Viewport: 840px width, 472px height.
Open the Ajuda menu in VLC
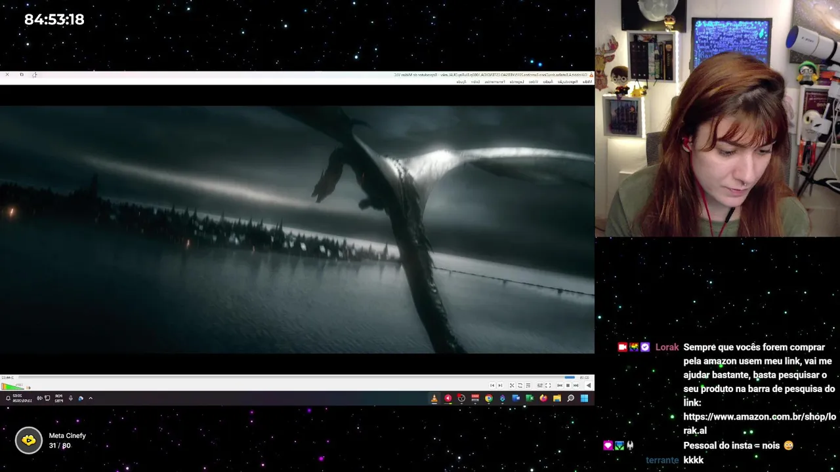pos(461,82)
